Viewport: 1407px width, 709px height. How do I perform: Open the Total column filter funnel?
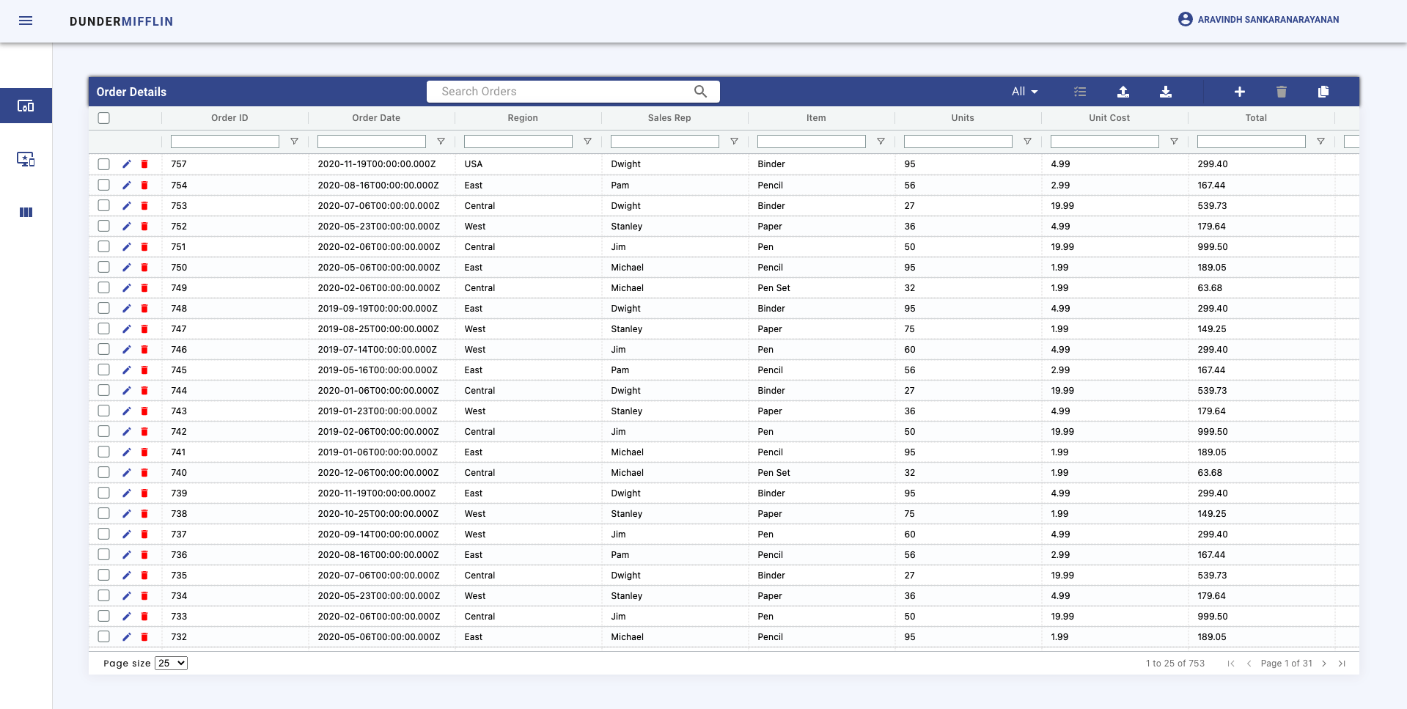click(1320, 142)
